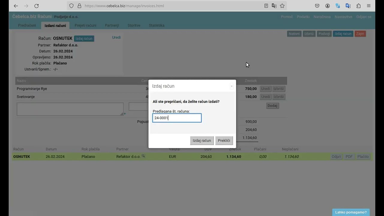Confirm with the Izdaj račun button in dialog
Viewport: 384px width, 216px height.
[202, 140]
